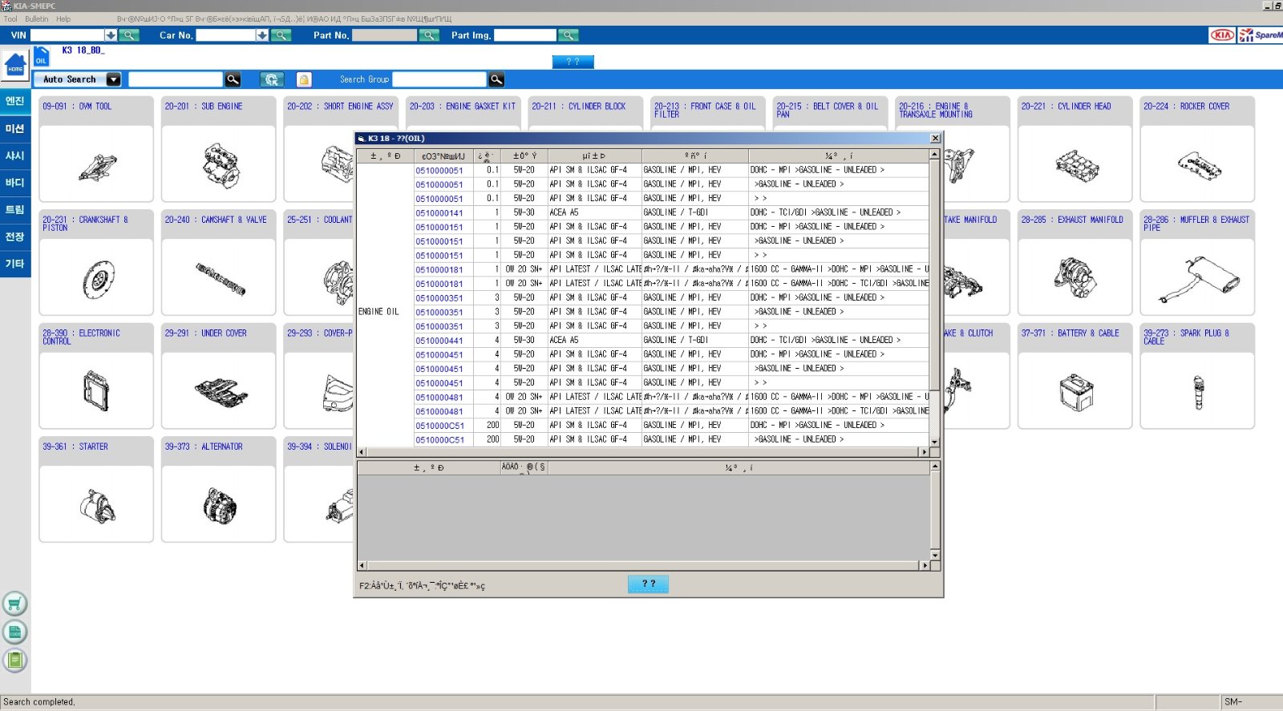Open the Tool menu
1283x711 pixels.
pos(10,18)
